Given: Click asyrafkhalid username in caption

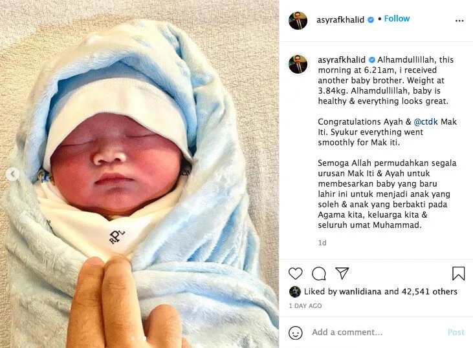Looking at the screenshot, I should (342, 59).
